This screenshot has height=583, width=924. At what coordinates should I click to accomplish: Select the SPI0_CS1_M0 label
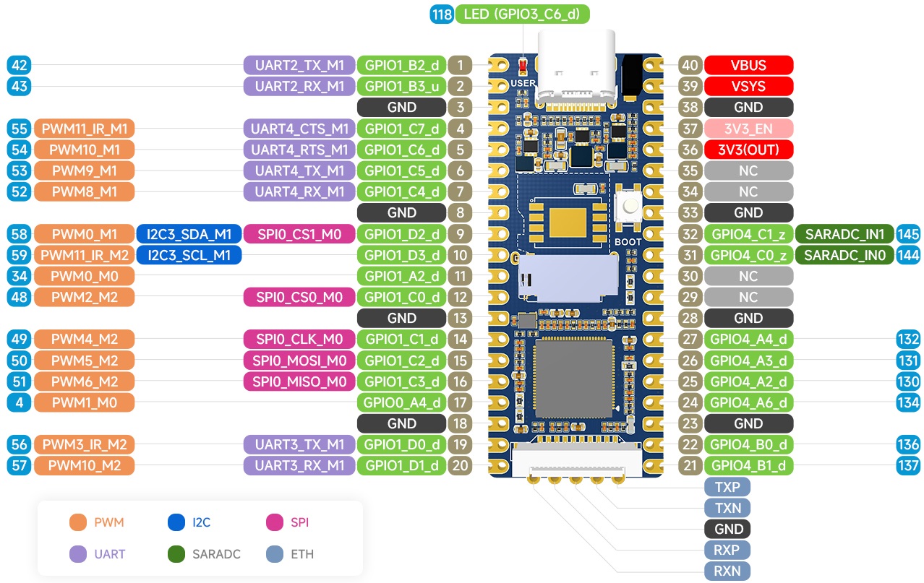[299, 234]
